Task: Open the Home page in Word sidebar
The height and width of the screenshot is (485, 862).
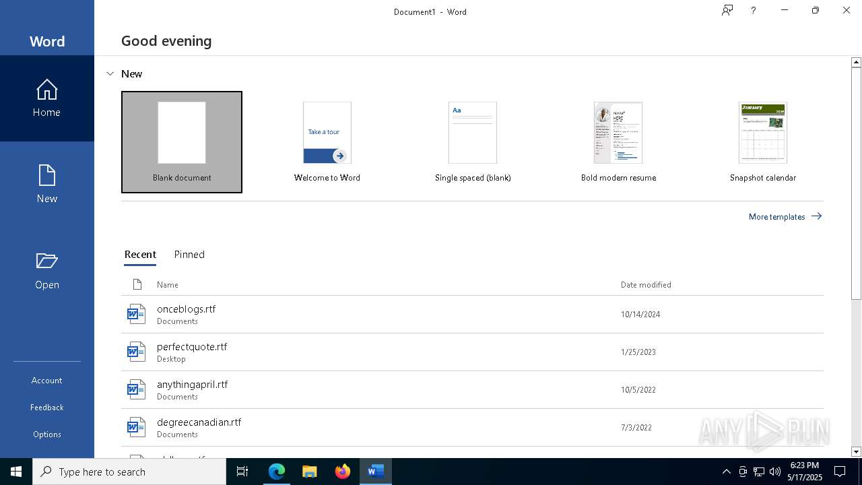Action: (47, 98)
